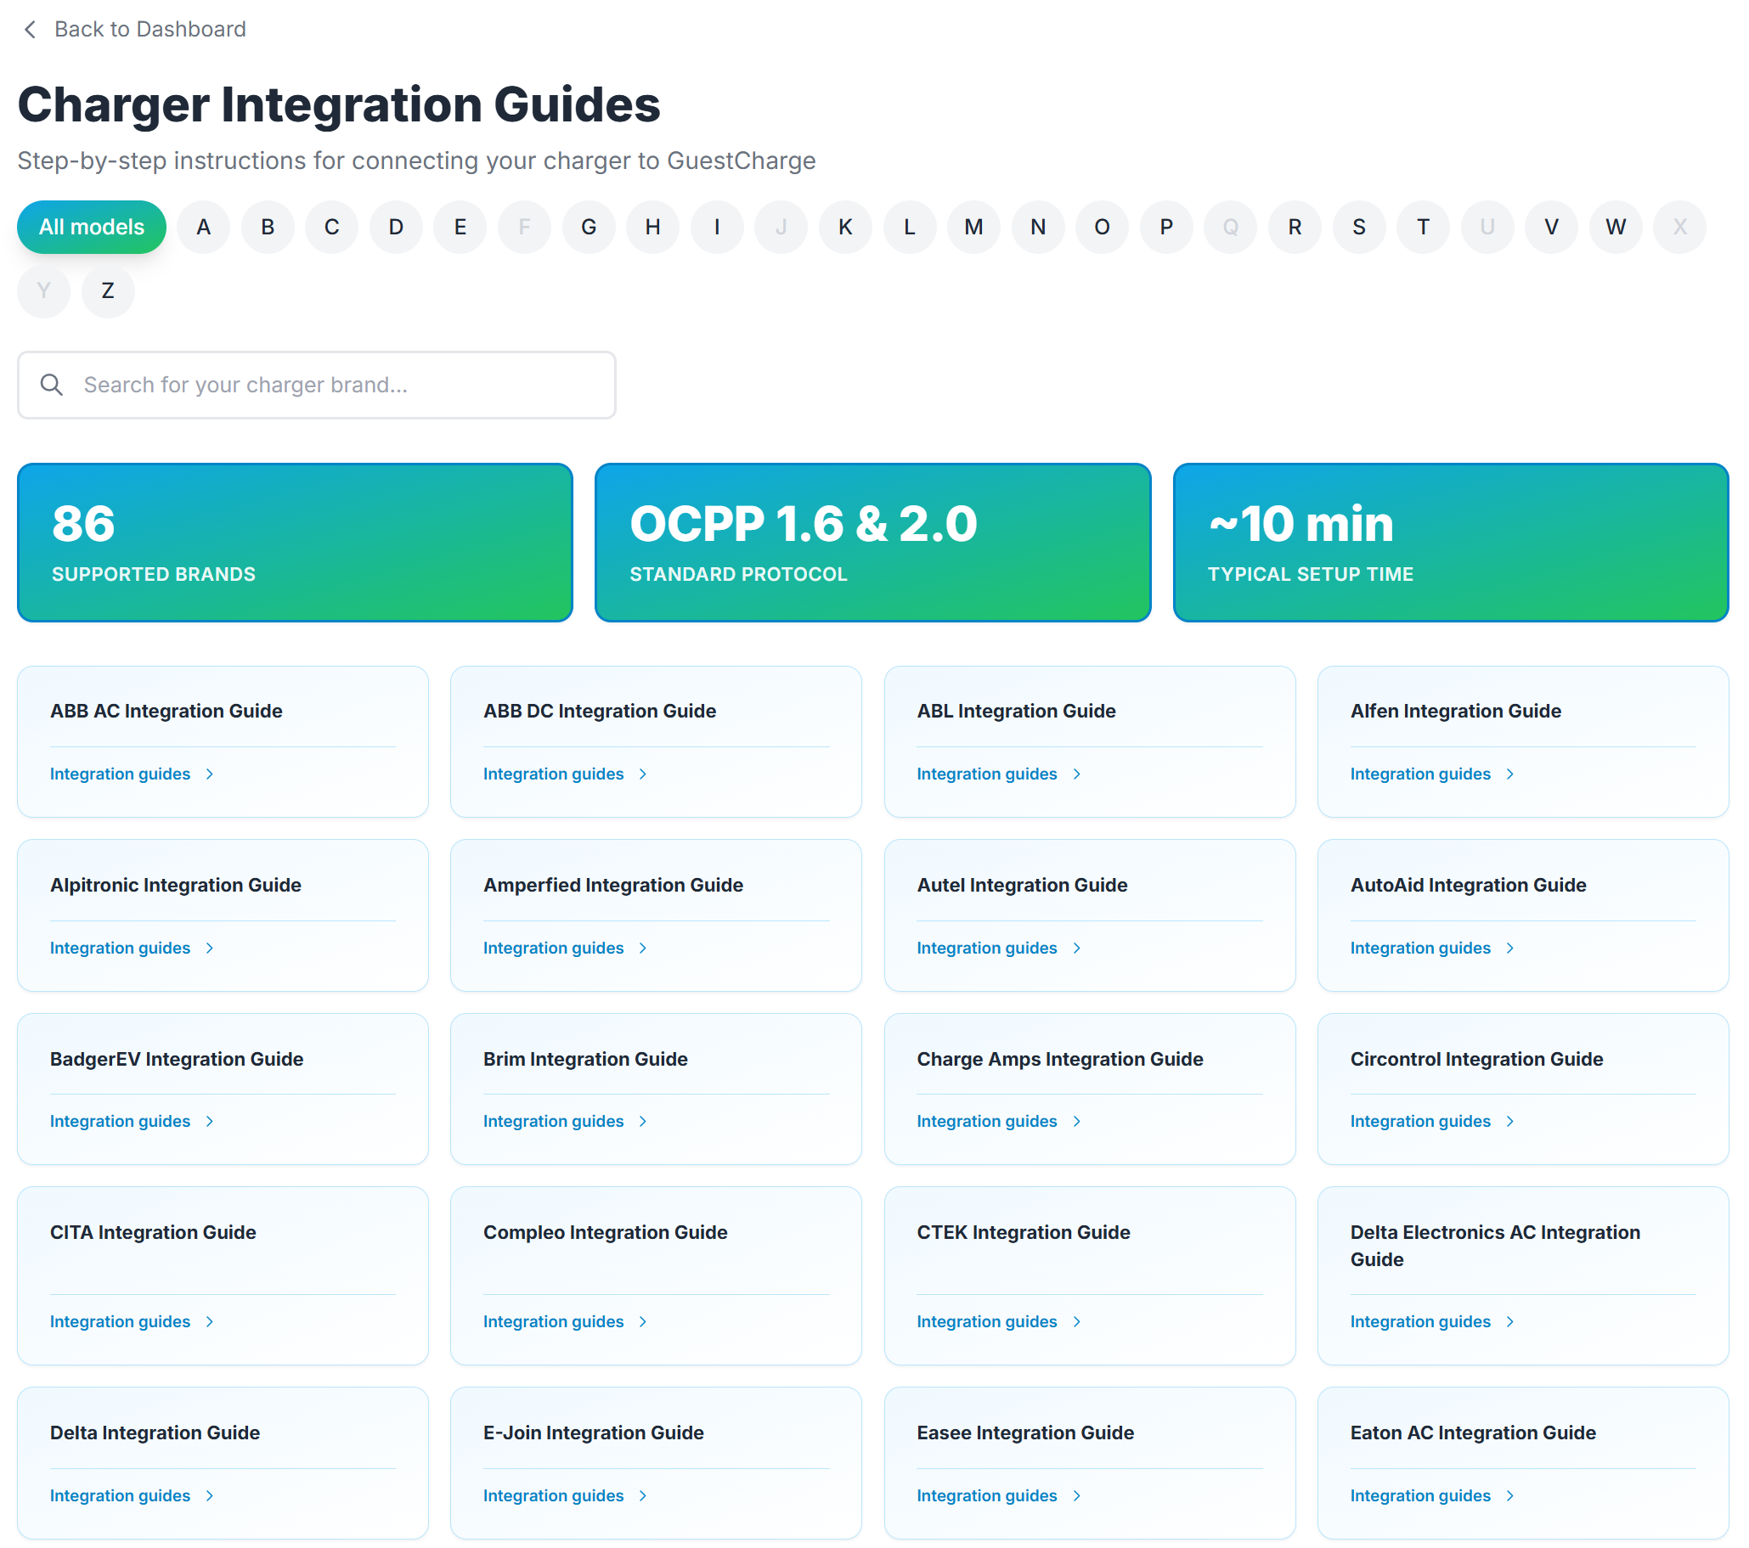1749x1548 pixels.
Task: Filter brands by letter B
Action: point(268,227)
